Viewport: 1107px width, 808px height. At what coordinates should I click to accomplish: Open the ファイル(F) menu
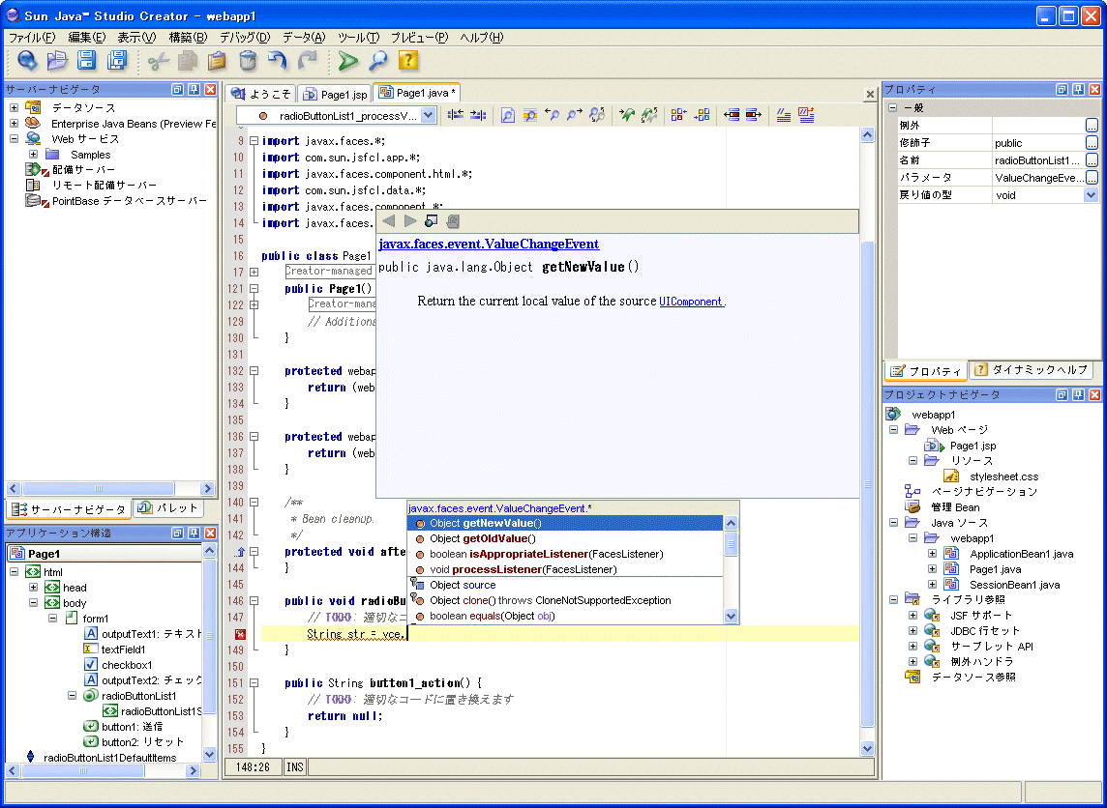[x=32, y=38]
